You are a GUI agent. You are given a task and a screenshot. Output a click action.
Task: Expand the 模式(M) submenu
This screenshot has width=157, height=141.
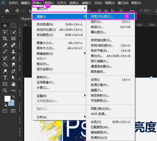[x=60, y=8]
